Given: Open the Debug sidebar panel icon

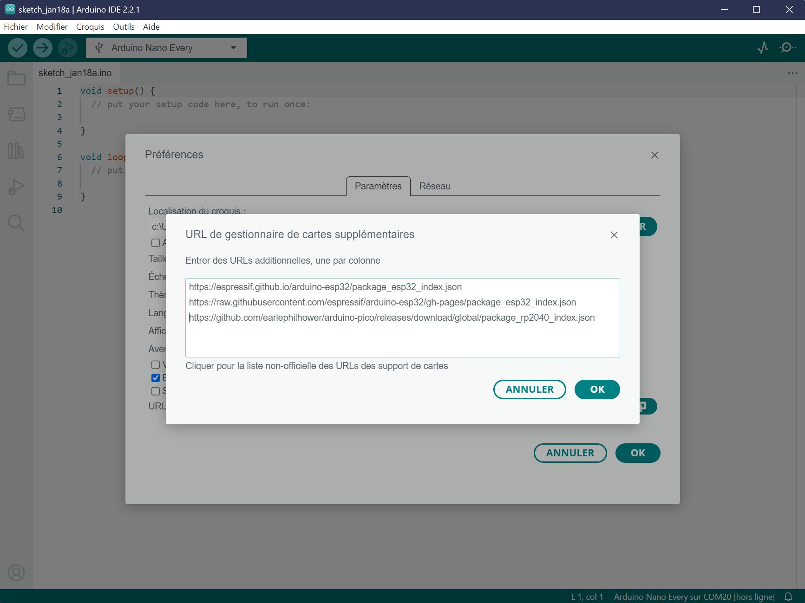Looking at the screenshot, I should coord(16,187).
